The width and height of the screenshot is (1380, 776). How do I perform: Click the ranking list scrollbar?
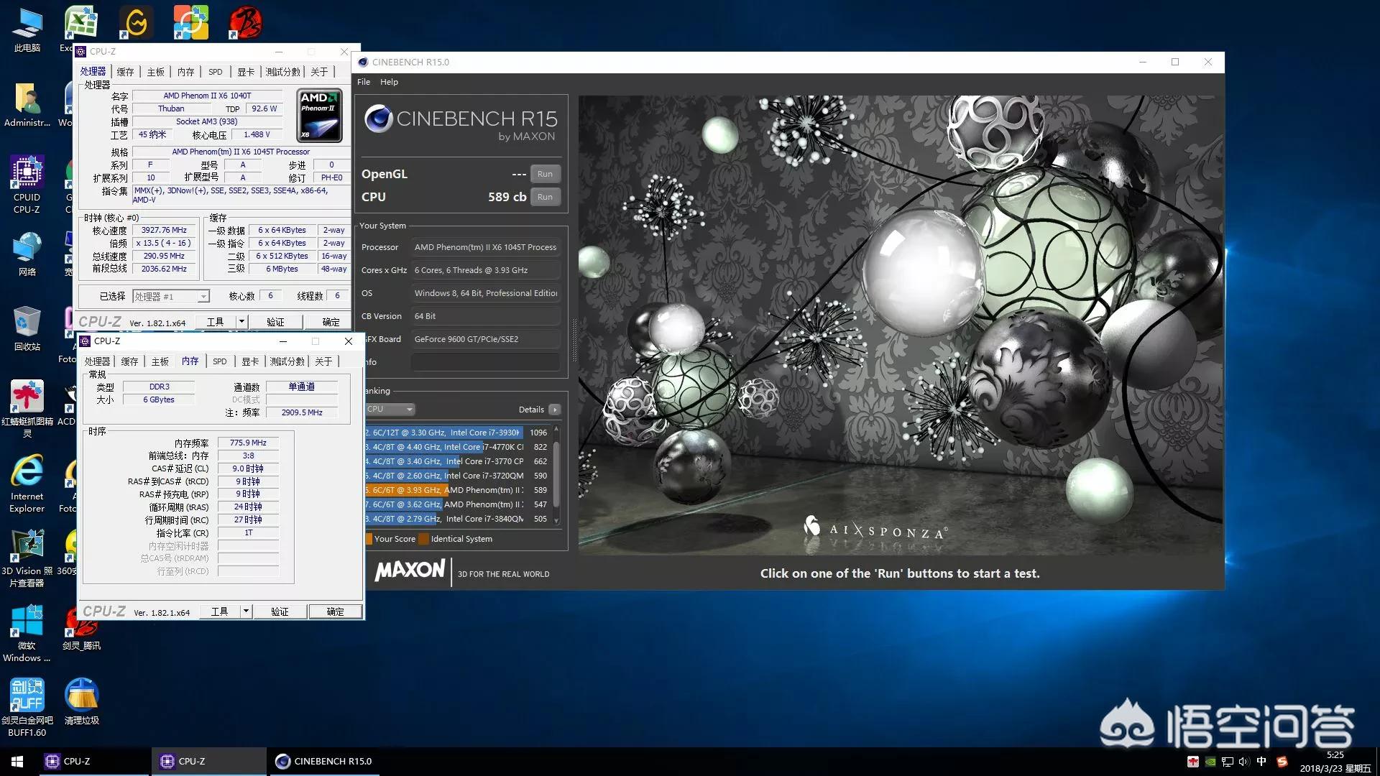point(556,476)
